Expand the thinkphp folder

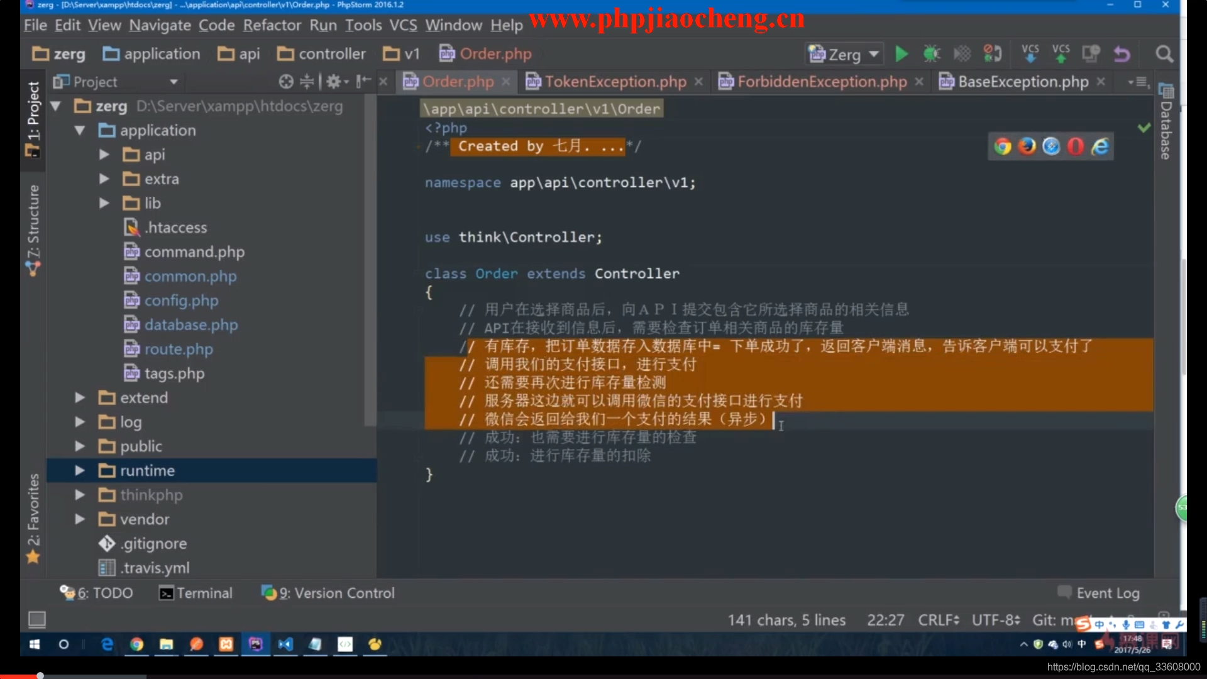(80, 495)
